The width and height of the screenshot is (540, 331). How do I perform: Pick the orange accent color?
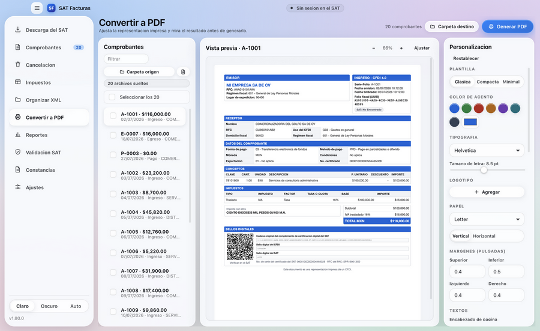pyautogui.click(x=491, y=108)
